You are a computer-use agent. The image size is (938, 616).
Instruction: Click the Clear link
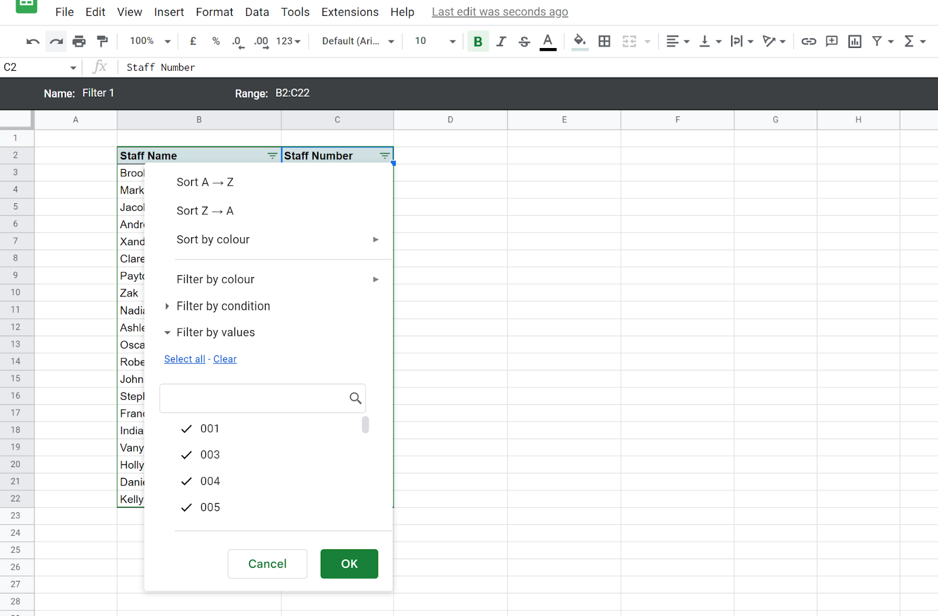[225, 359]
